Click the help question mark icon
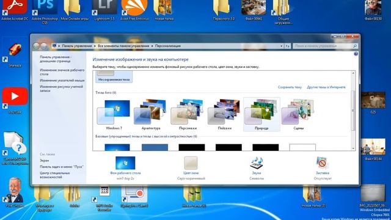The image size is (391, 220). click(356, 54)
